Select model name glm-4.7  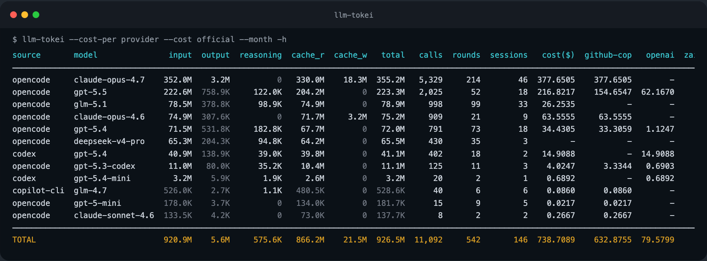(x=90, y=191)
